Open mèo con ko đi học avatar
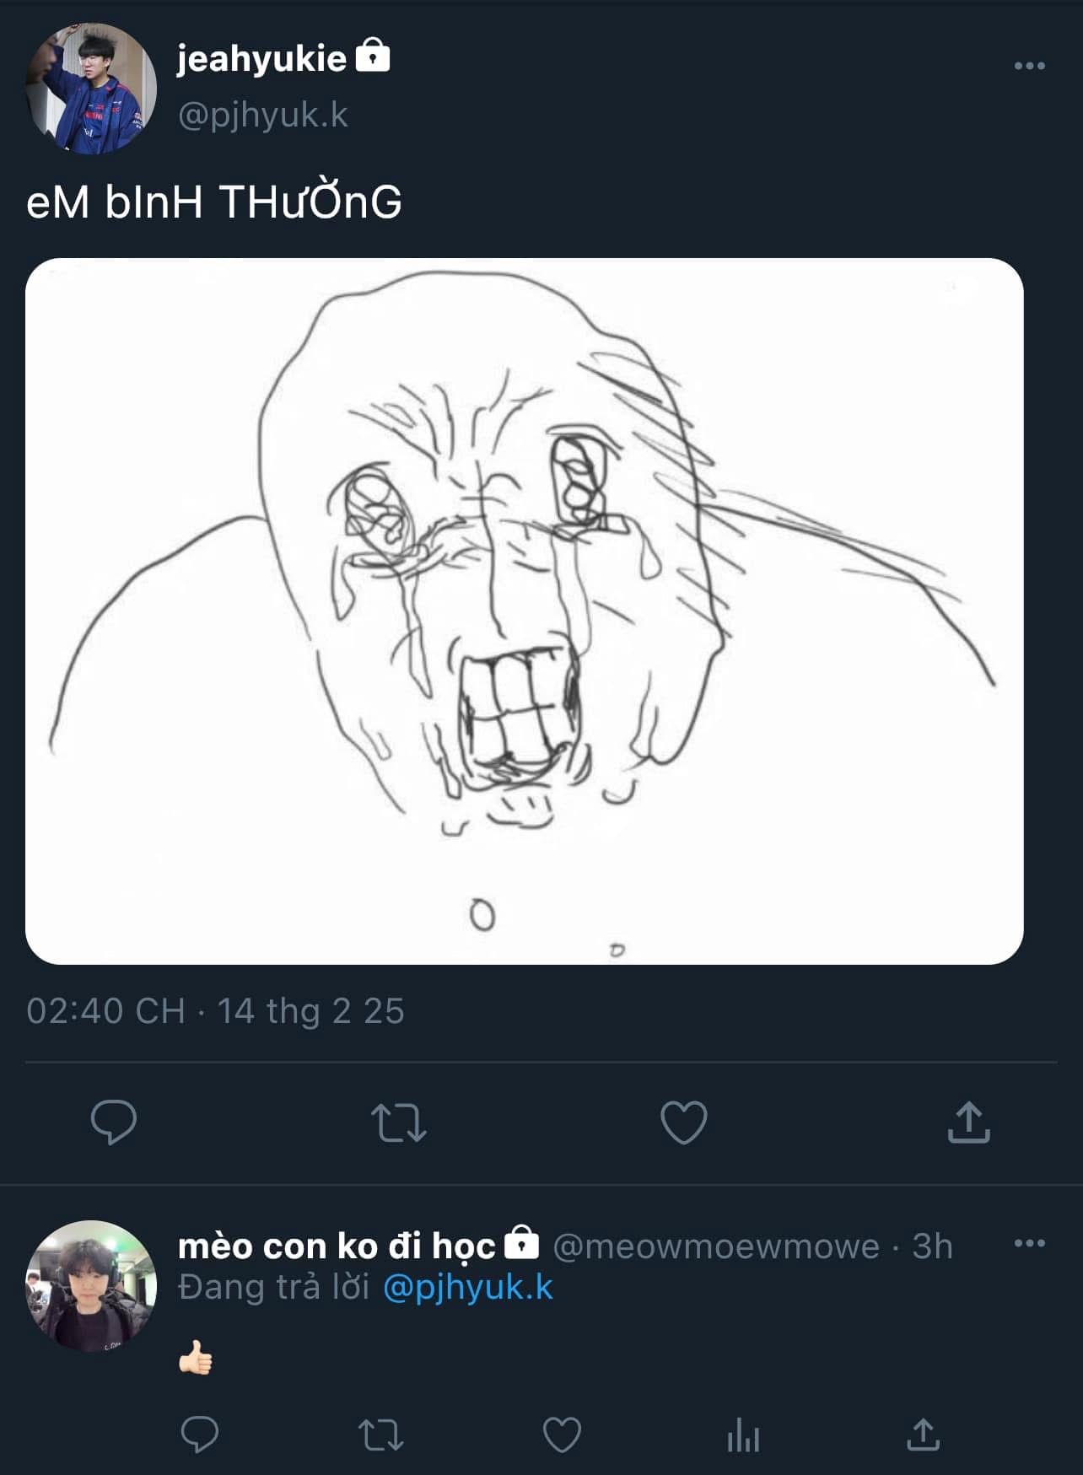 click(x=91, y=1285)
